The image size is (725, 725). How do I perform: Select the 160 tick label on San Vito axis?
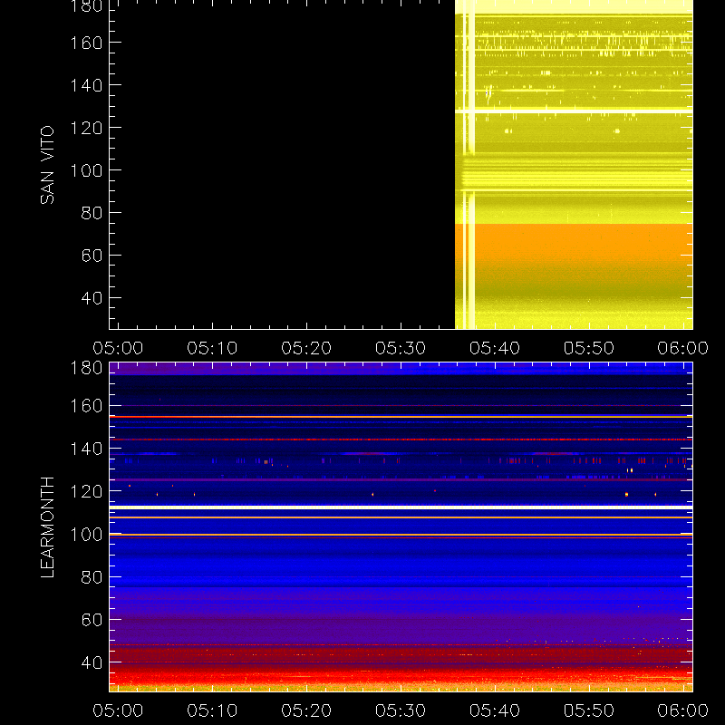pos(86,43)
